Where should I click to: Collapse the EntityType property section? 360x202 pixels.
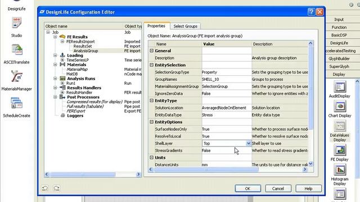(x=151, y=100)
